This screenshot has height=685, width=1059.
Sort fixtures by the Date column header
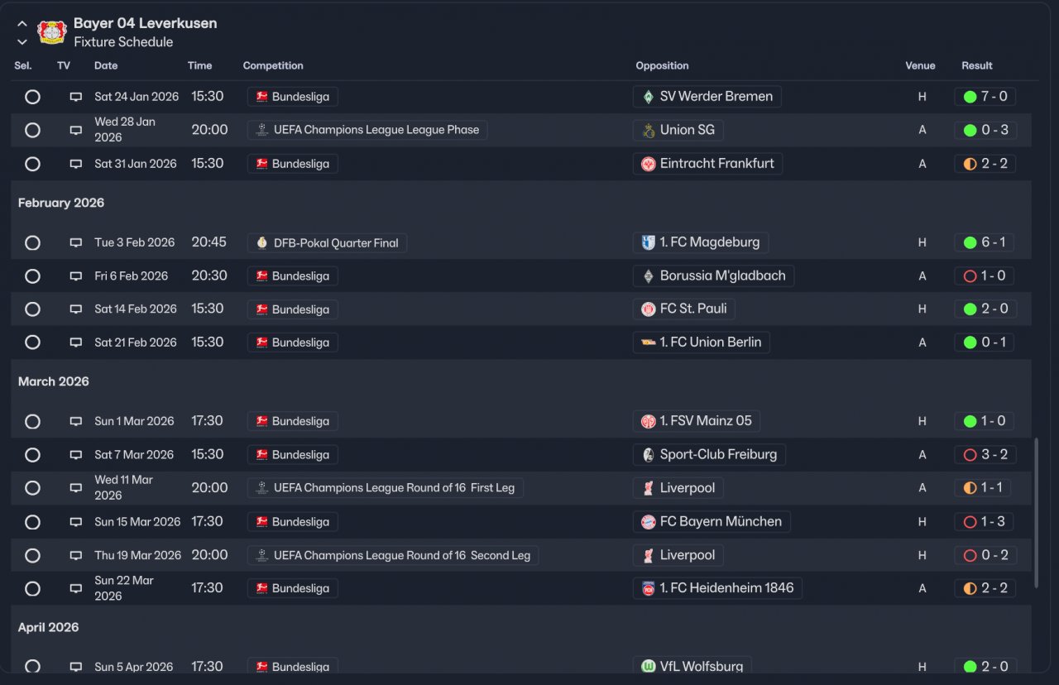(106, 65)
